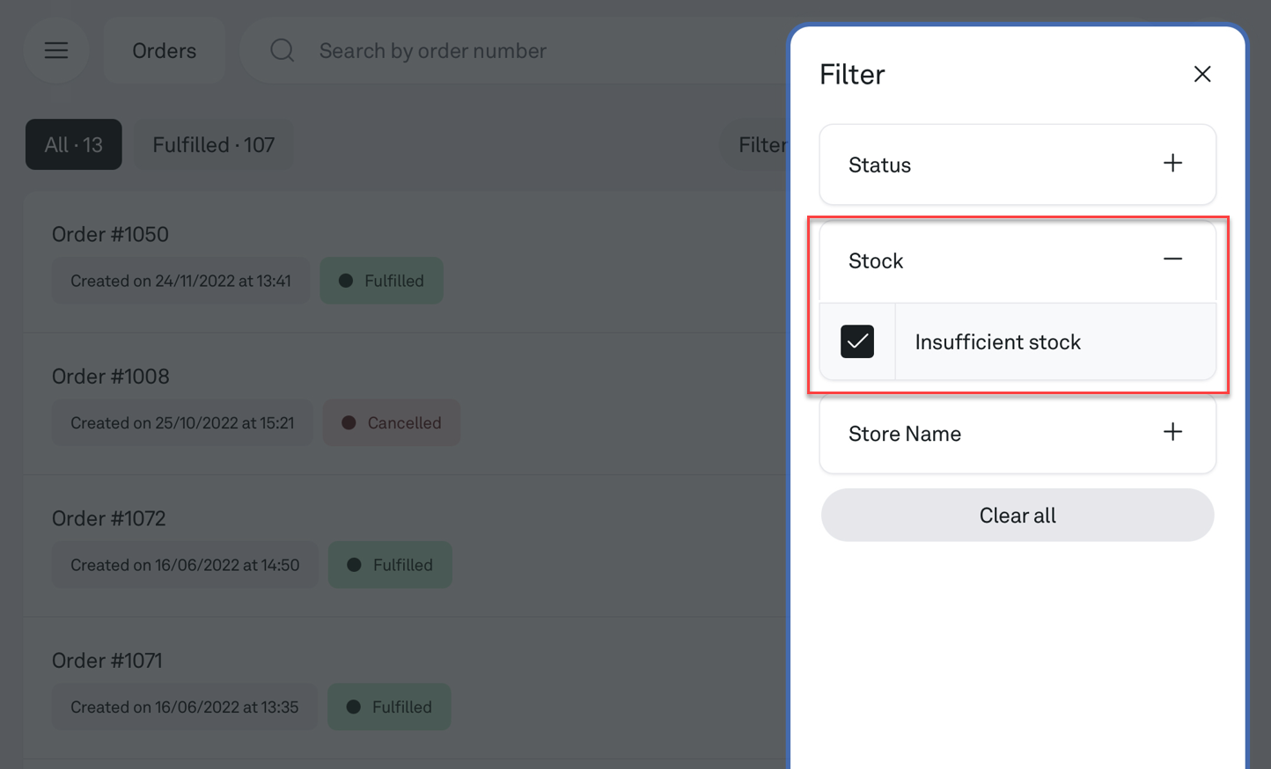Expand the Store Name filter section

pyautogui.click(x=1172, y=432)
